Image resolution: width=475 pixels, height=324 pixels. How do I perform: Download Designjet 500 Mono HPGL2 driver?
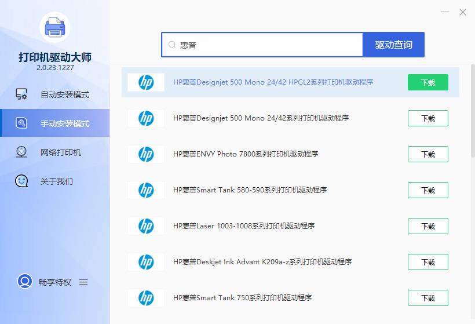click(428, 82)
